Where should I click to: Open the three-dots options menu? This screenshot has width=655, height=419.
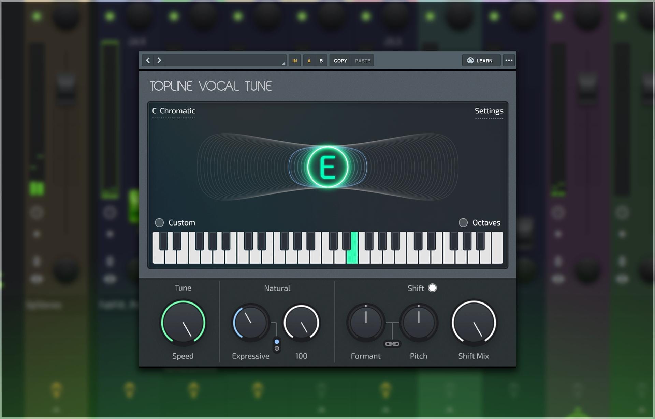click(x=509, y=61)
